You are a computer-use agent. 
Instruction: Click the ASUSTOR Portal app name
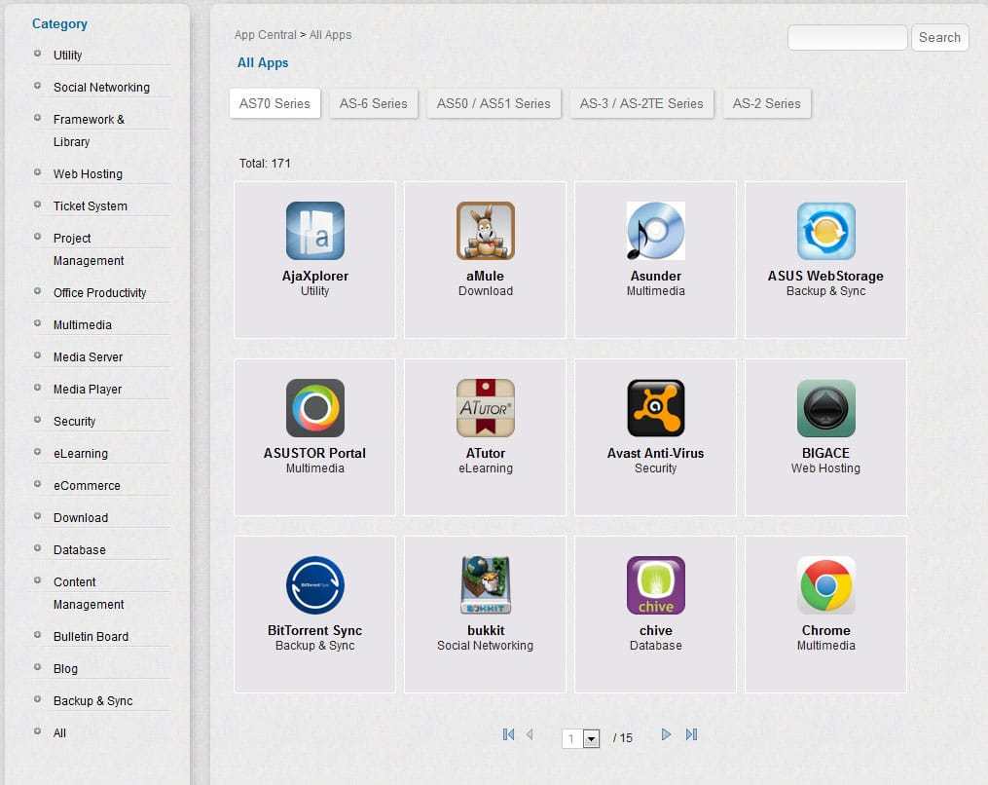pos(314,453)
